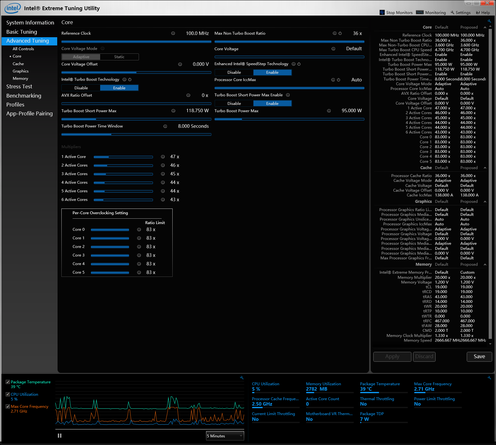Toggle Max Core Frequency graph checkbox
The height and width of the screenshot is (445, 496).
point(8,406)
